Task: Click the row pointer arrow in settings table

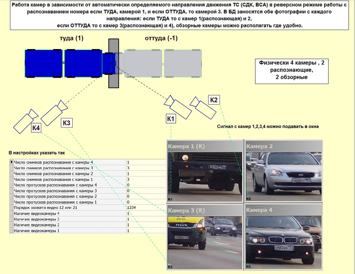Action: click(11, 162)
